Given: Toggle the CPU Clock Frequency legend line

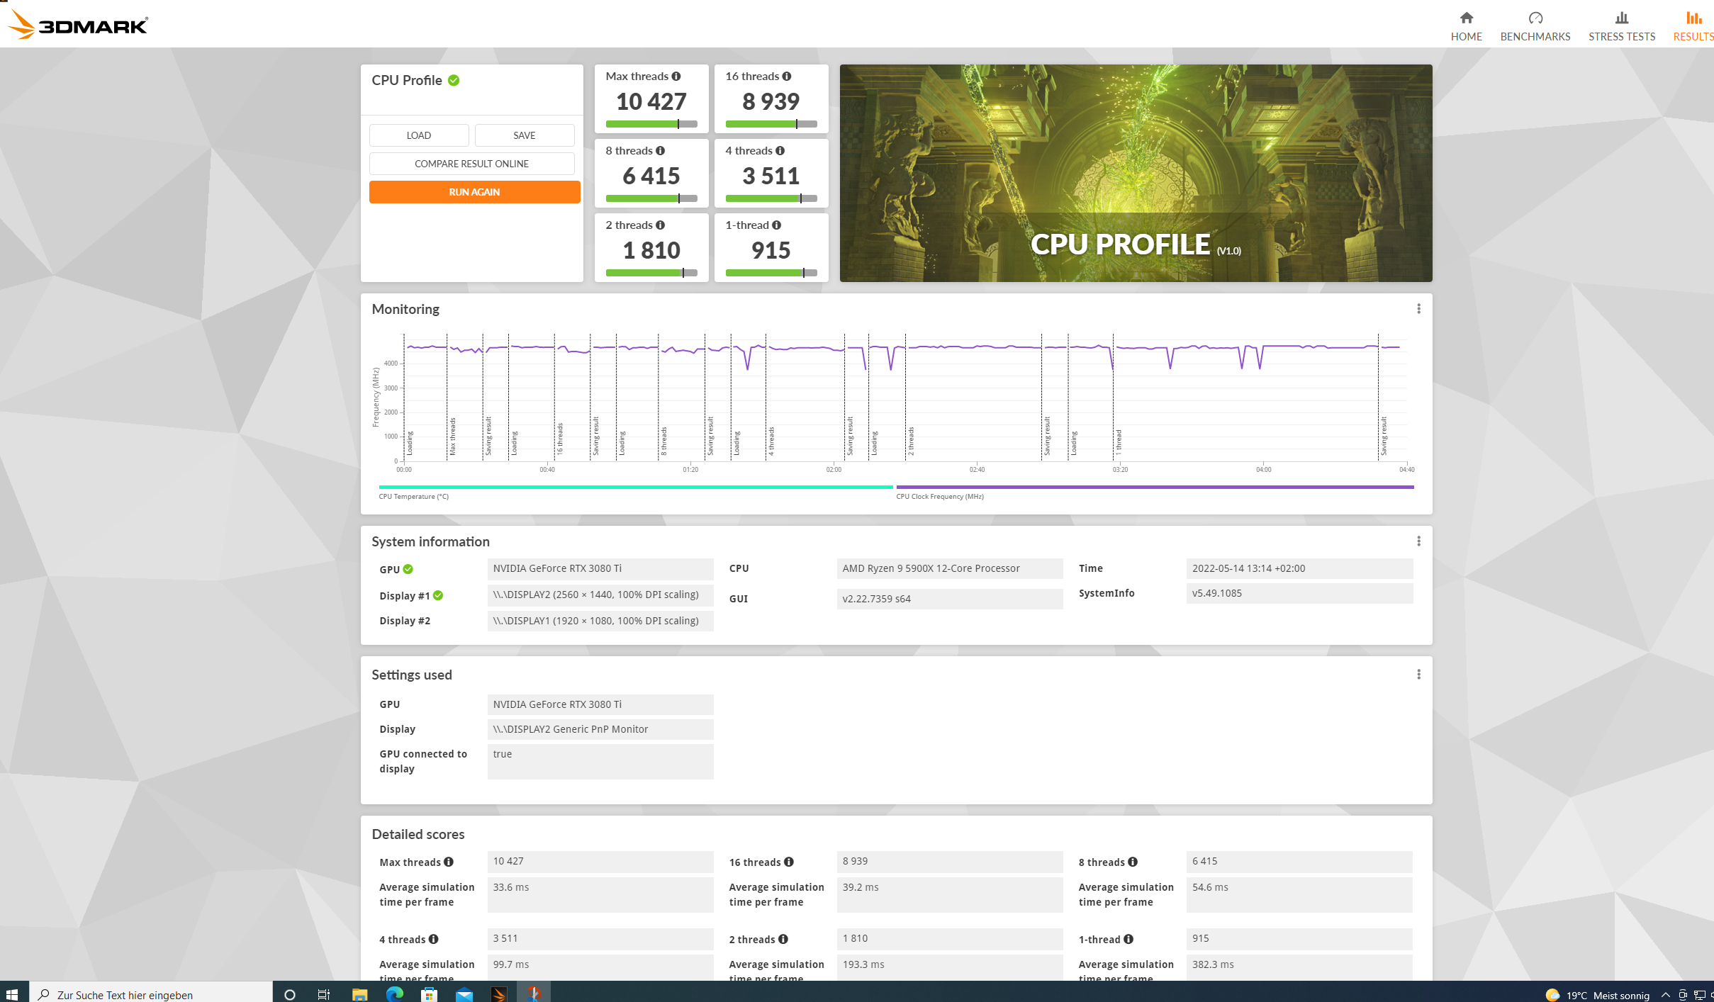Looking at the screenshot, I should tap(1154, 488).
